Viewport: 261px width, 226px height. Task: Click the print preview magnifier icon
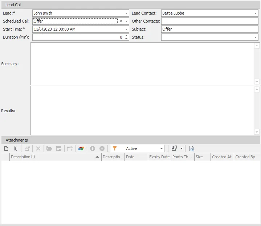tap(191, 148)
